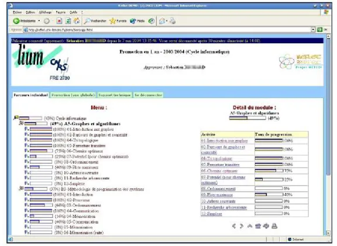Switch to Promotion (vue globale) tab
The height and width of the screenshot is (246, 337).
pyautogui.click(x=73, y=95)
